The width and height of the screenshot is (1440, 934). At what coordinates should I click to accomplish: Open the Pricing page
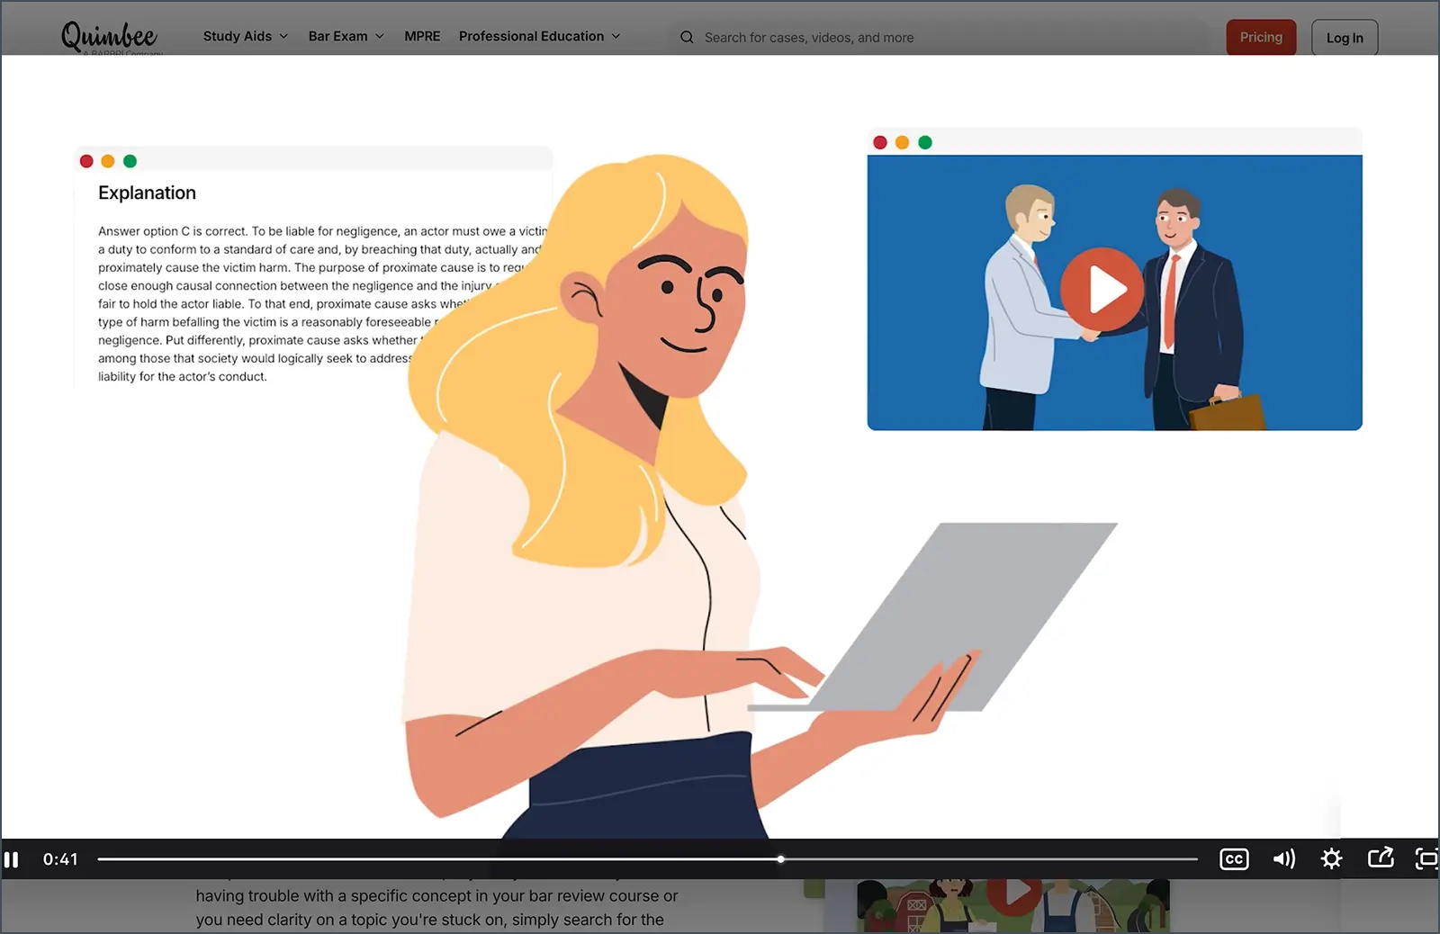(1261, 37)
